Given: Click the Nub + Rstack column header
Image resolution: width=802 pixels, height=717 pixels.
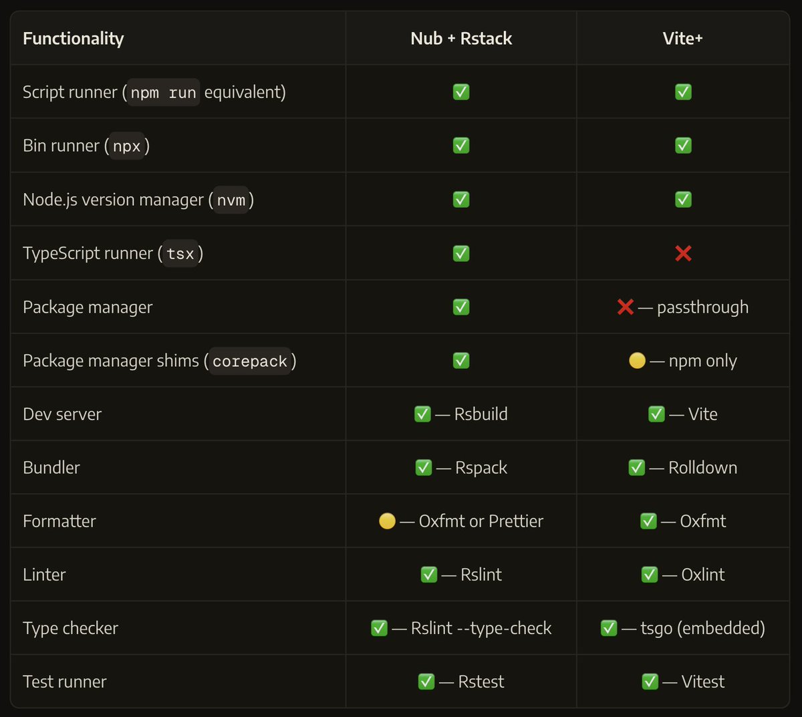Looking at the screenshot, I should [x=461, y=39].
